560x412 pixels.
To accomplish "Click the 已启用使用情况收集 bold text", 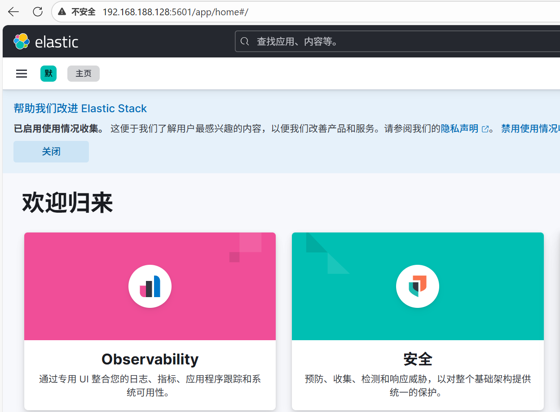I will click(58, 129).
